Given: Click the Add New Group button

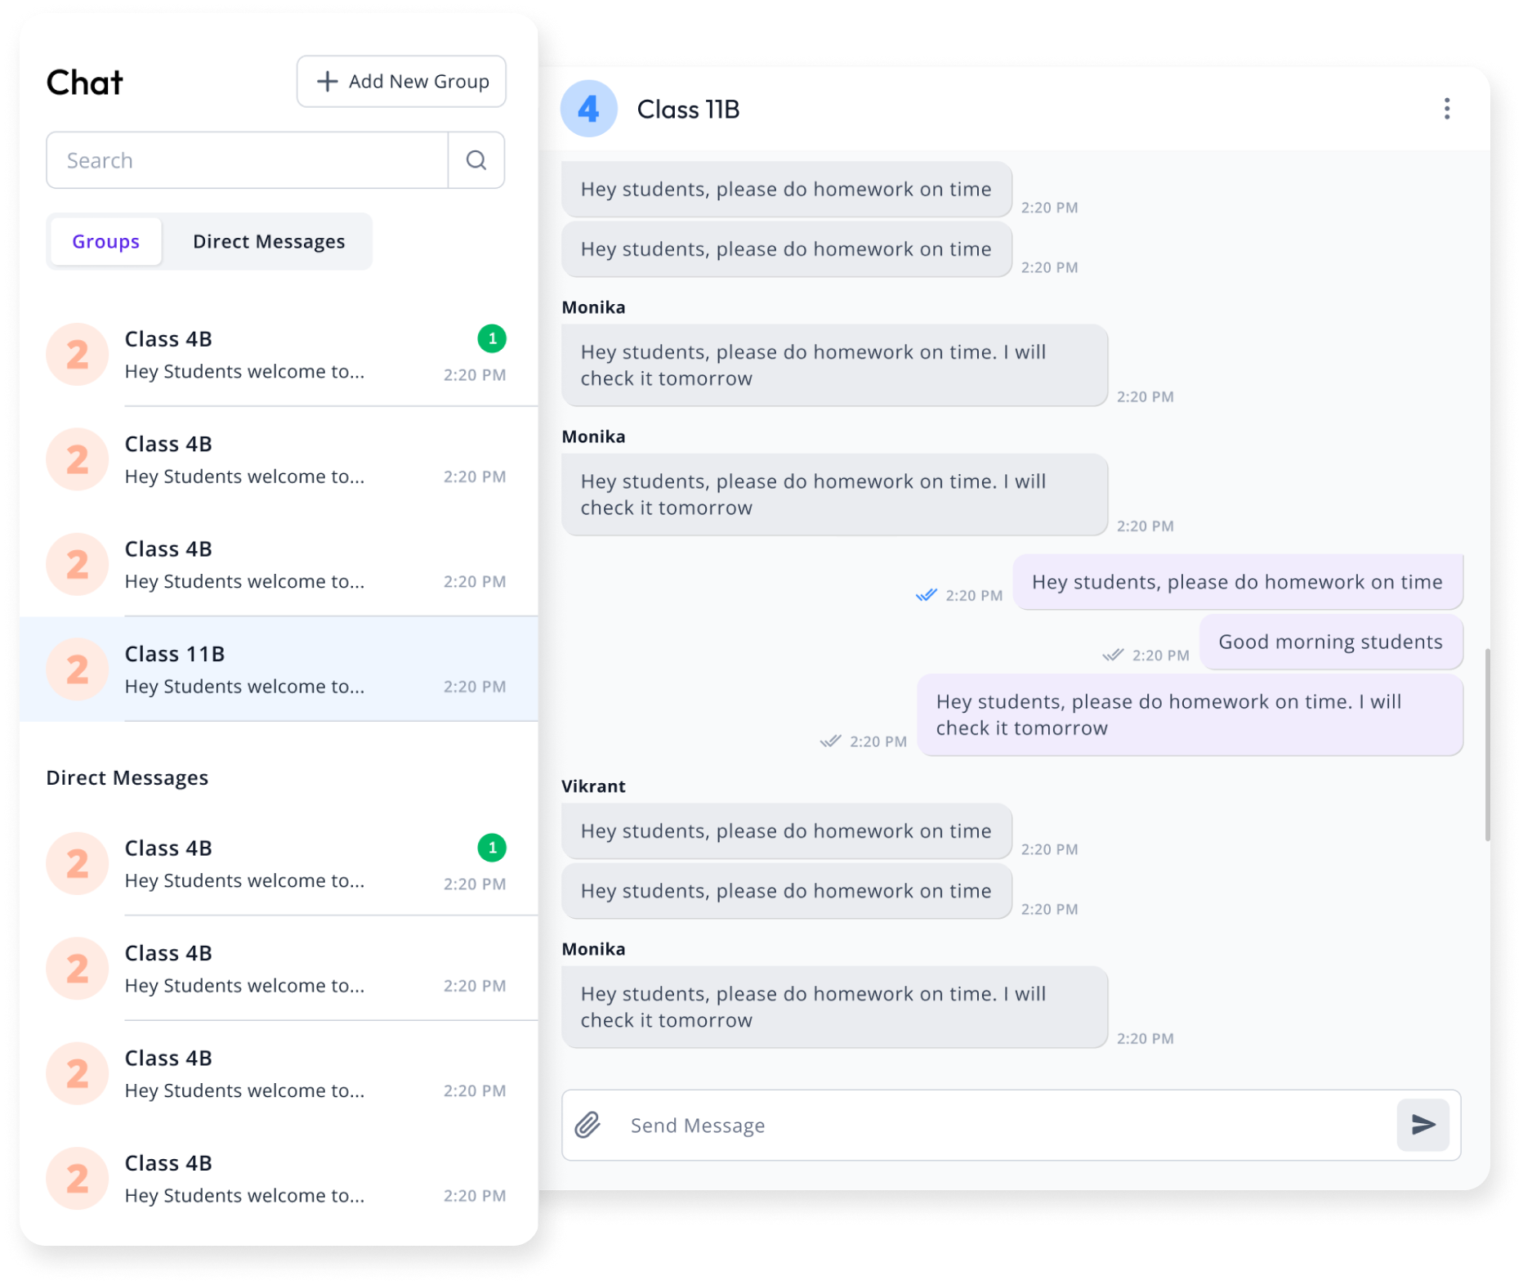Looking at the screenshot, I should (x=401, y=82).
